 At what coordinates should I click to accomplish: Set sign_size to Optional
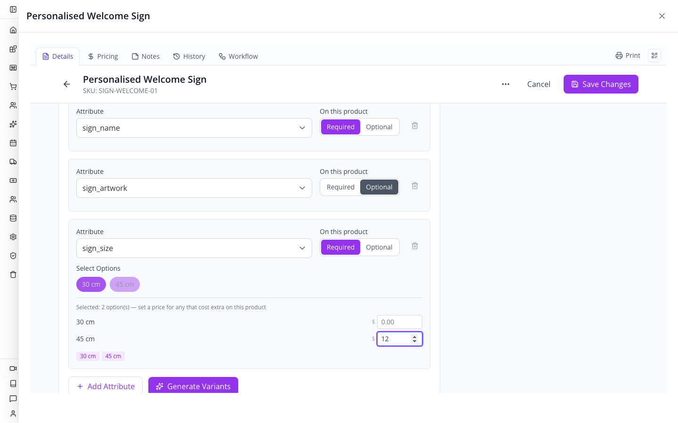tap(379, 247)
